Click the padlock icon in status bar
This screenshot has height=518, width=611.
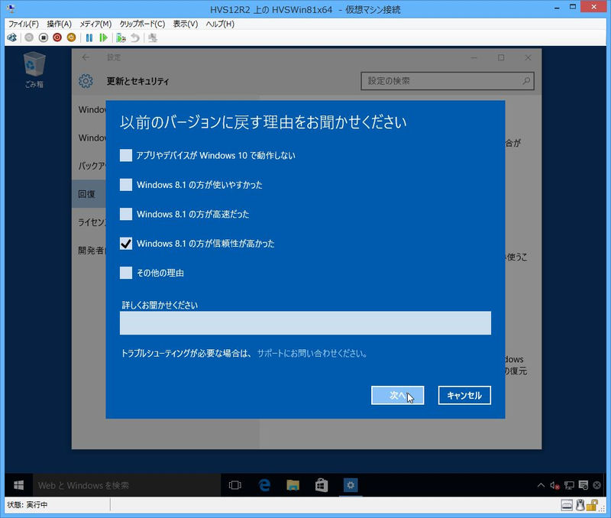tap(593, 505)
